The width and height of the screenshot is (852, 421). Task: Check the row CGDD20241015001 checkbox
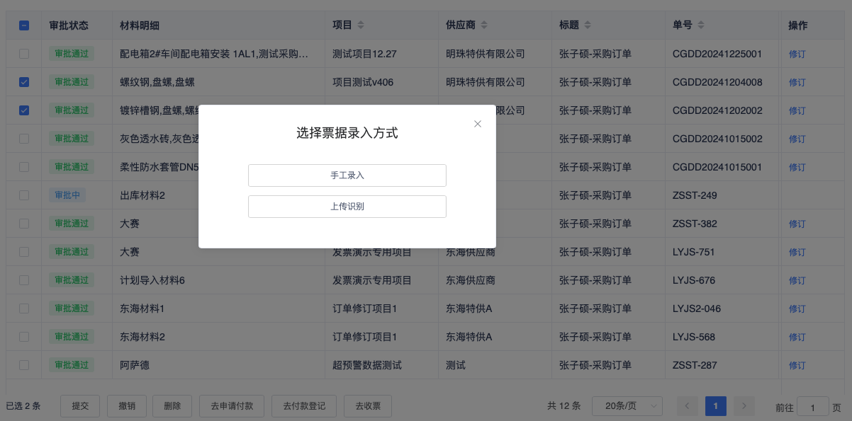24,167
